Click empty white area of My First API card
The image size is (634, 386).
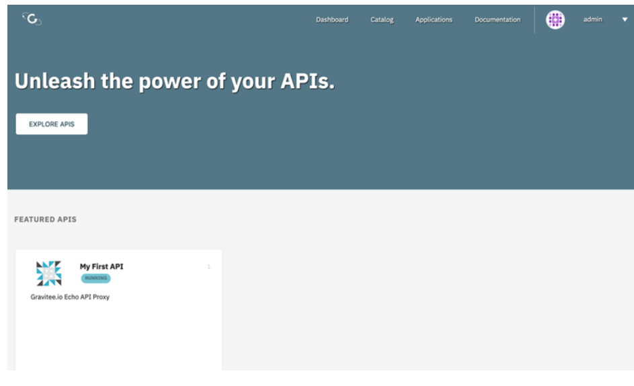118,336
